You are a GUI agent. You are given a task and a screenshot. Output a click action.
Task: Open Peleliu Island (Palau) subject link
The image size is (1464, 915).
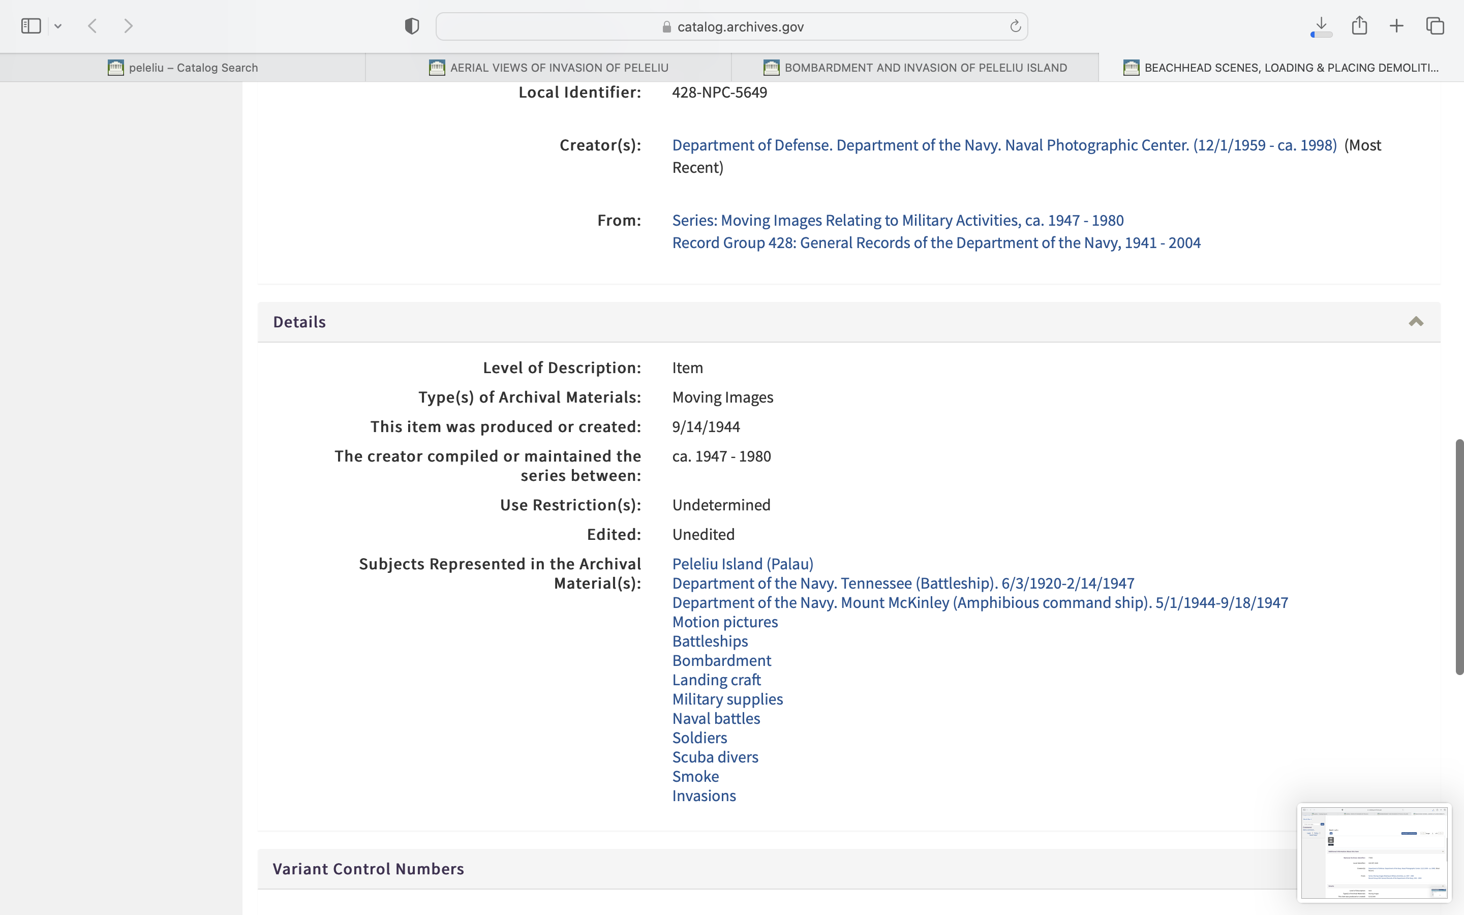742,564
